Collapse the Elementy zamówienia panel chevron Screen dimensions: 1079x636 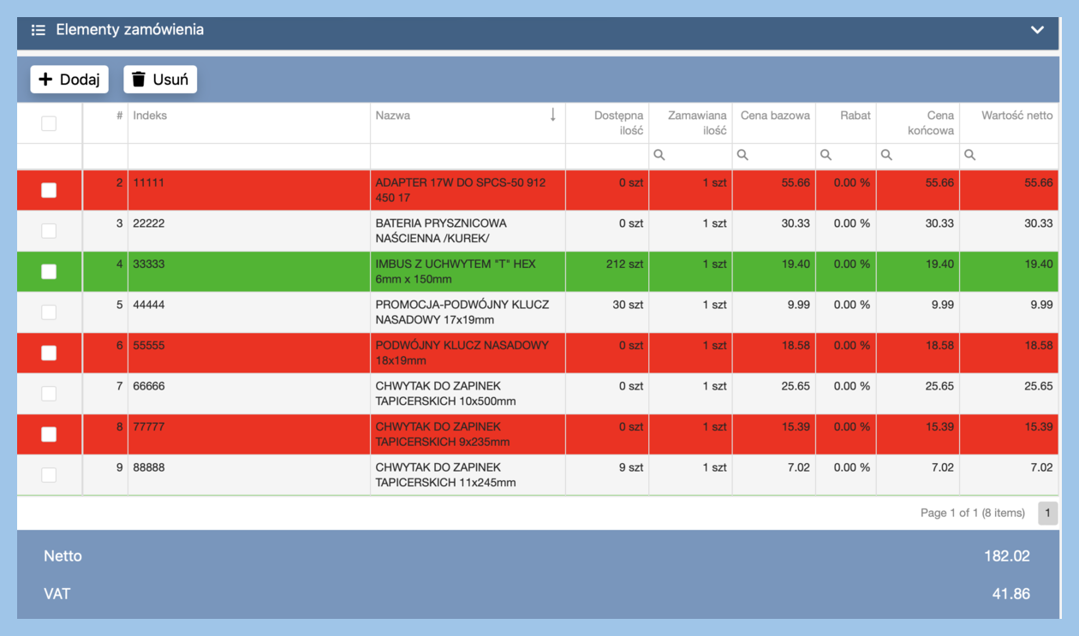[x=1037, y=30]
